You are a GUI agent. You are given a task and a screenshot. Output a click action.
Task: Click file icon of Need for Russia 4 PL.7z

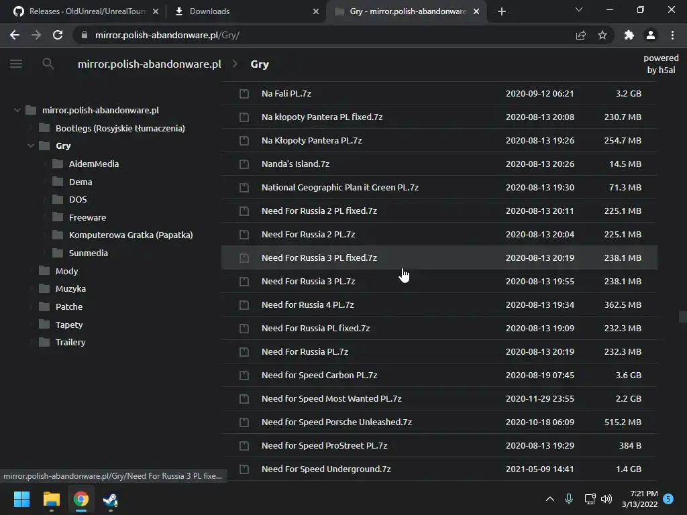point(244,305)
